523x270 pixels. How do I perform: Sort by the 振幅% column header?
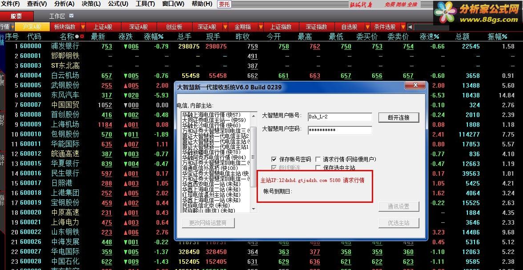pos(497,36)
